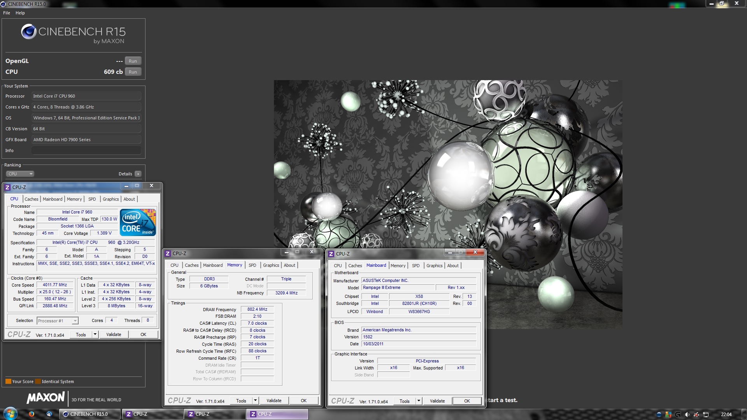Image resolution: width=747 pixels, height=420 pixels.
Task: Select the NB Frequency 3209.4 MHz value
Action: 286,293
